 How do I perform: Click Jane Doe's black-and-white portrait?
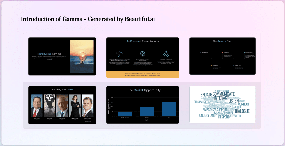pos(49,105)
